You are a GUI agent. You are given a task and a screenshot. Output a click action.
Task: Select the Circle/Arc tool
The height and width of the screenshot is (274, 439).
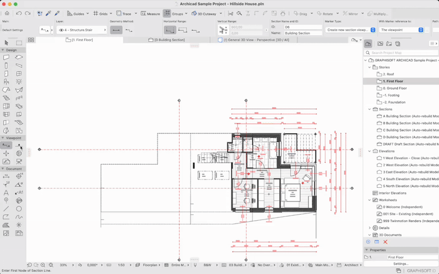19,209
